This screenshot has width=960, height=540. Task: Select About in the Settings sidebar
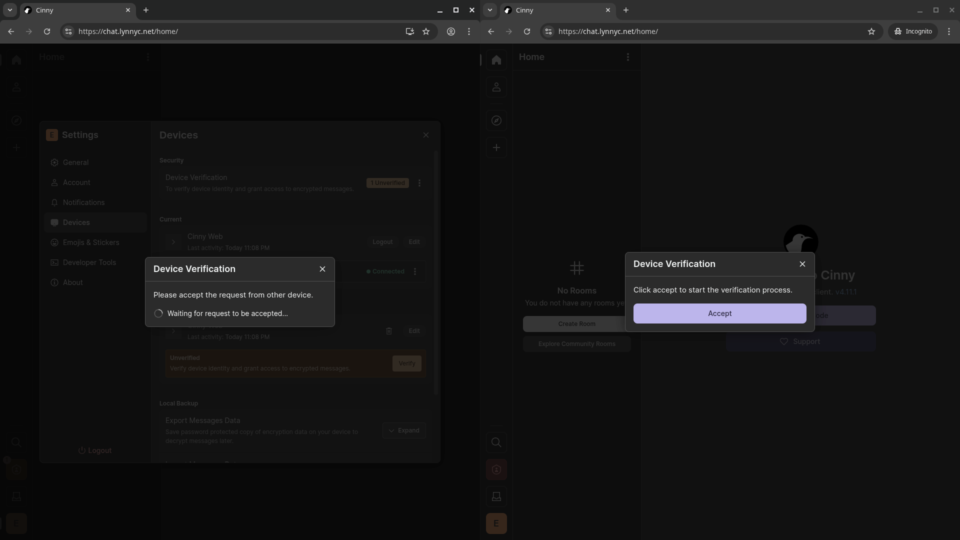[x=95, y=282]
